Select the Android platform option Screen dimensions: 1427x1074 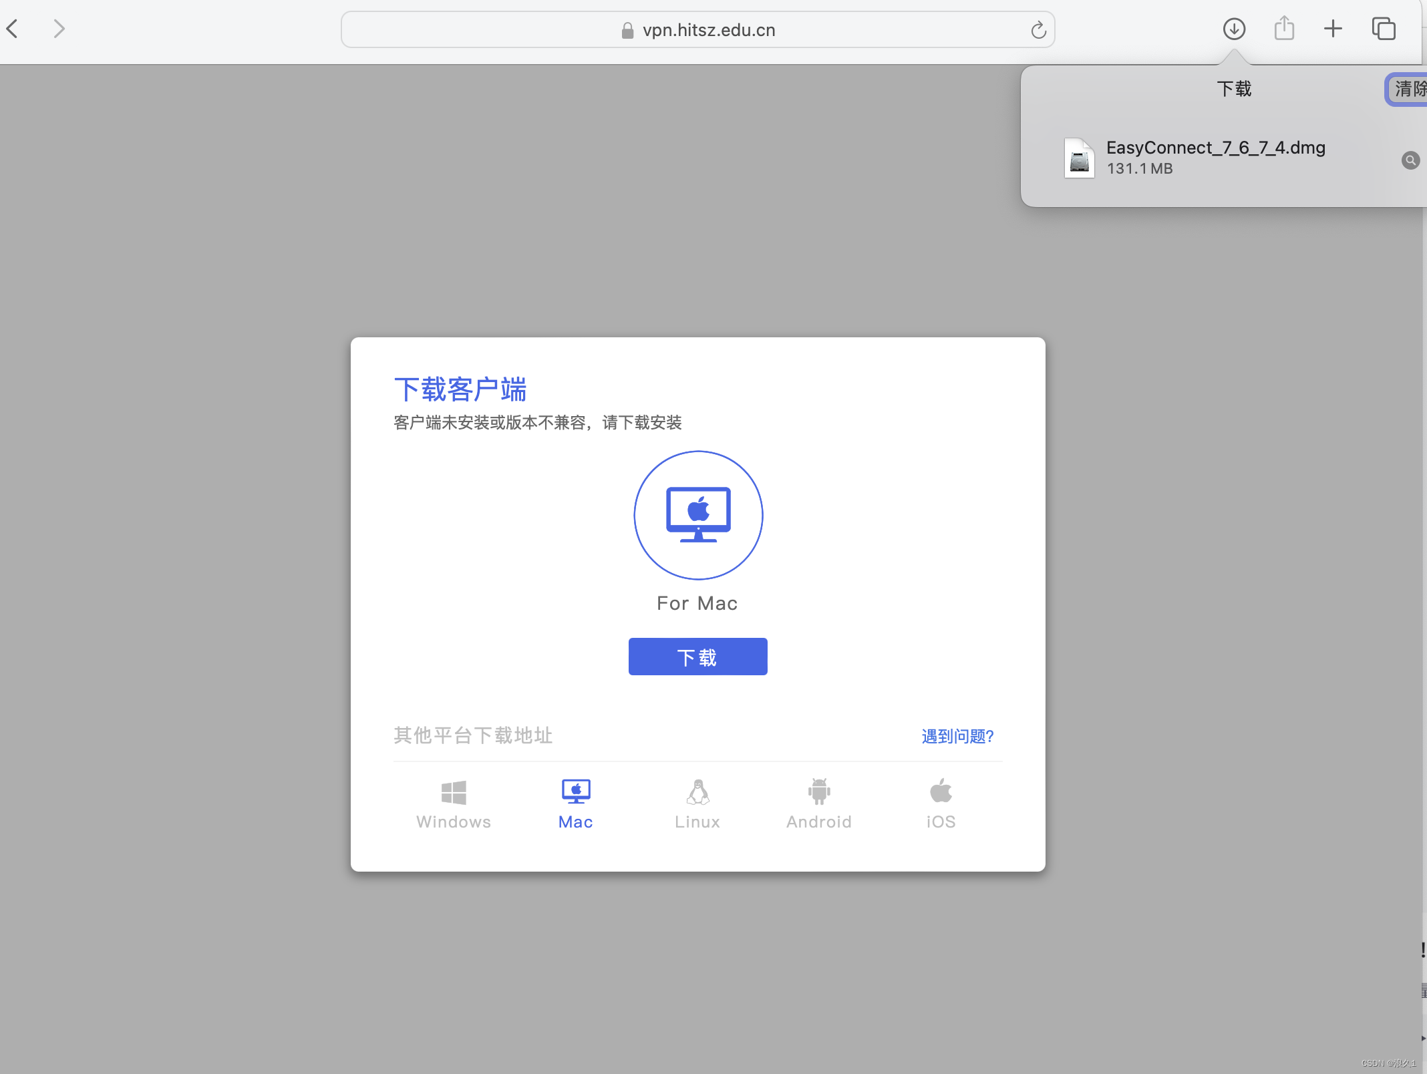tap(819, 804)
